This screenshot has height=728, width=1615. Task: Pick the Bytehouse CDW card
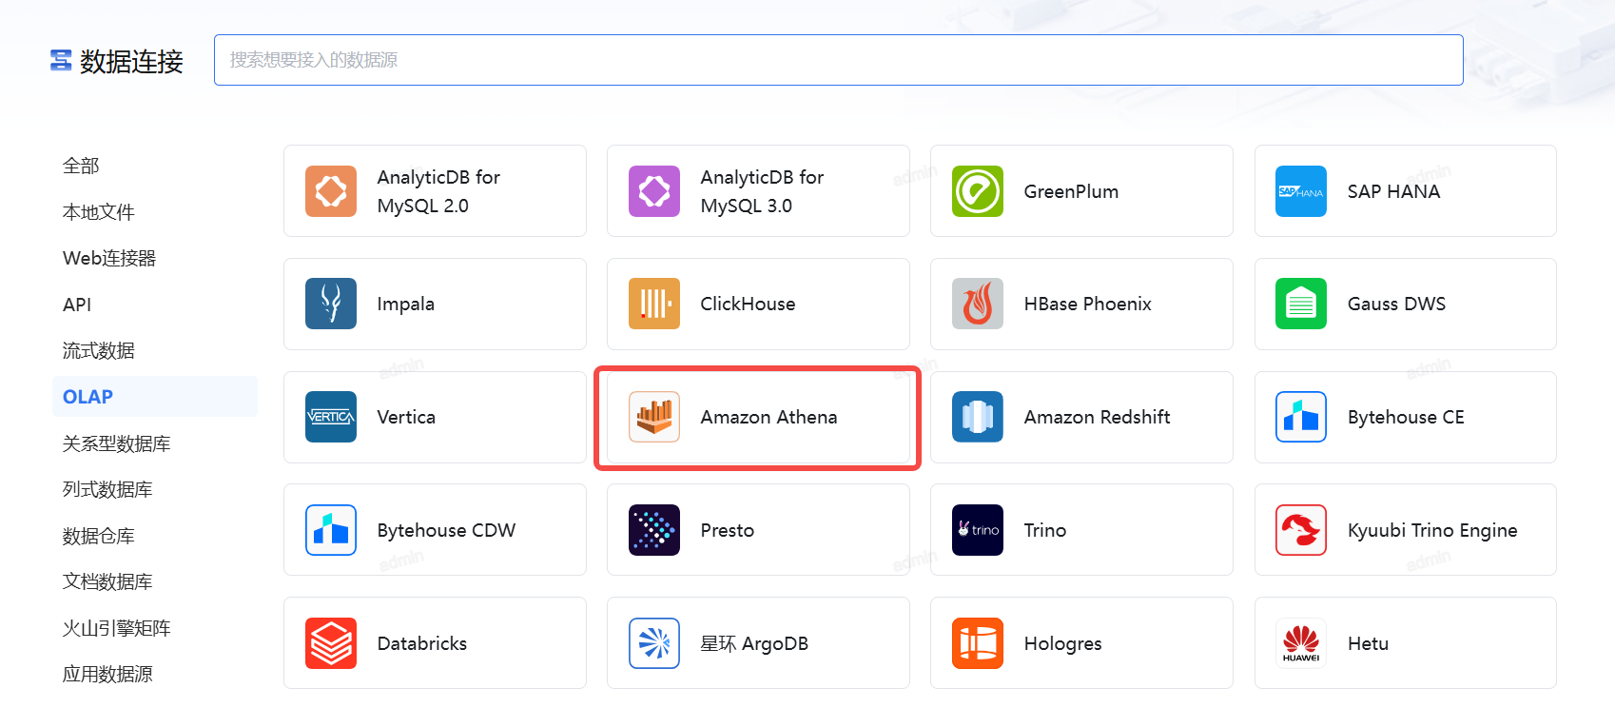click(x=435, y=530)
